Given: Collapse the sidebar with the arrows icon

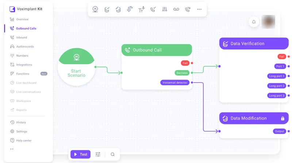Looking at the screenshot, I should point(12,149).
